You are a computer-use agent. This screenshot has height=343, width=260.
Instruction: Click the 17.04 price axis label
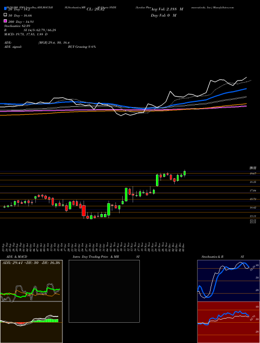tap(253, 191)
